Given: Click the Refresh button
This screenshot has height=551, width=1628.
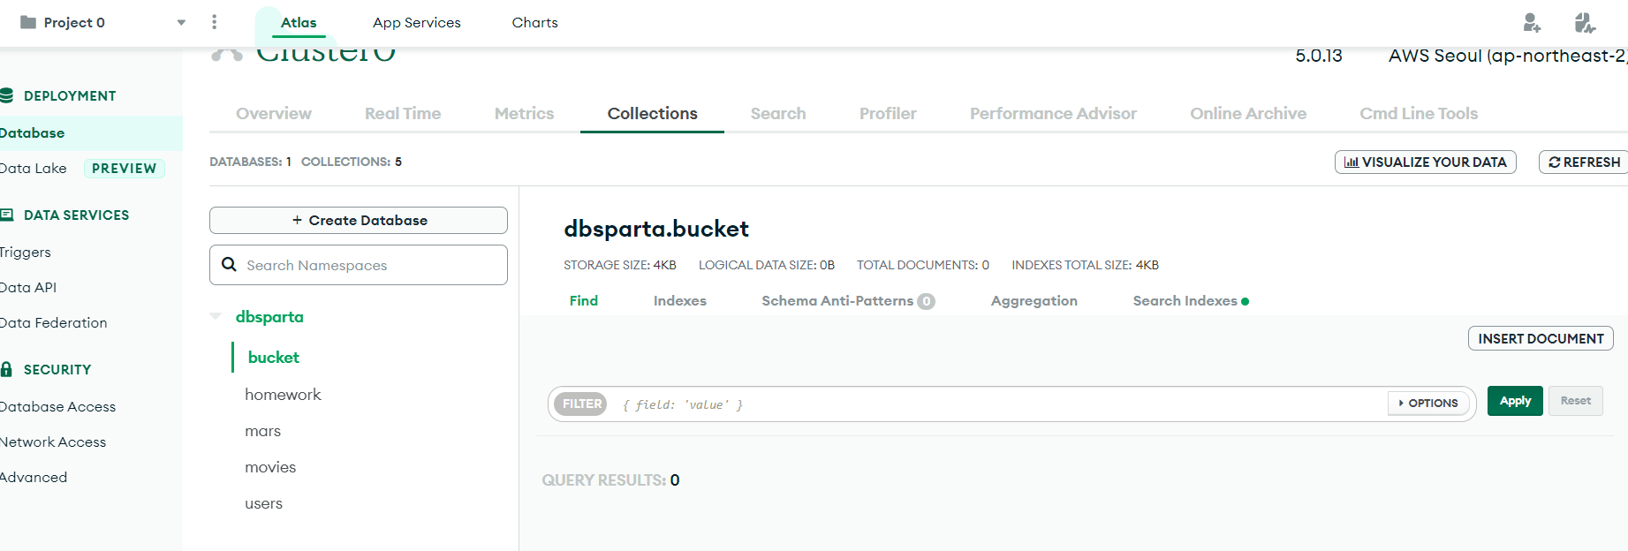Looking at the screenshot, I should (1584, 162).
